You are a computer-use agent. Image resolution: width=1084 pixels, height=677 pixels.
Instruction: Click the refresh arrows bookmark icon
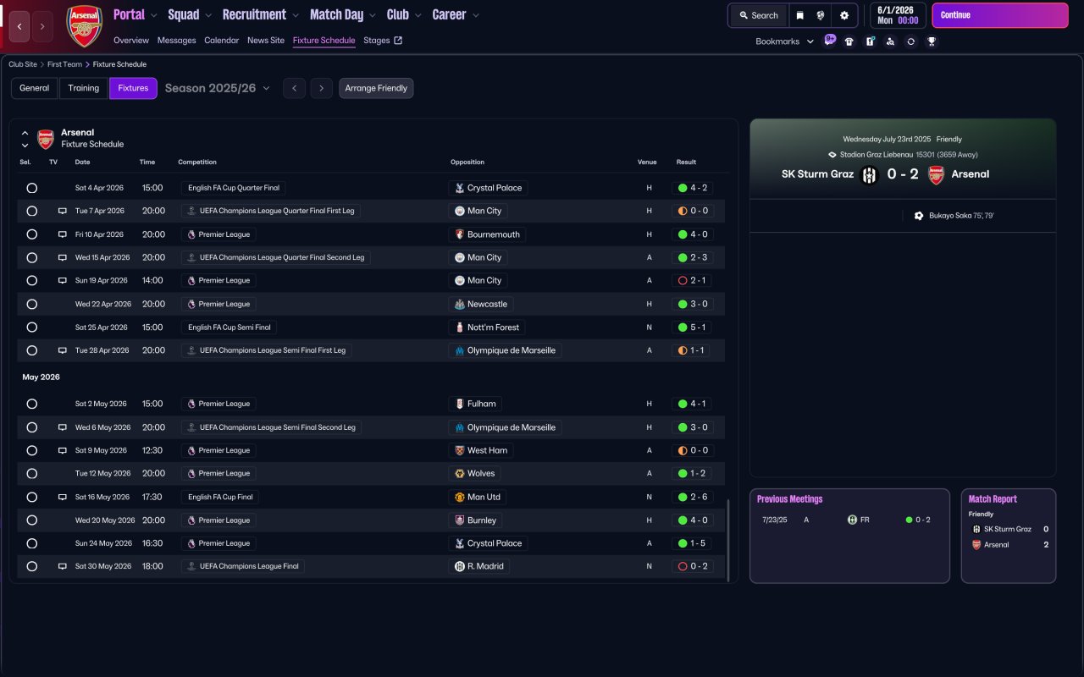910,41
